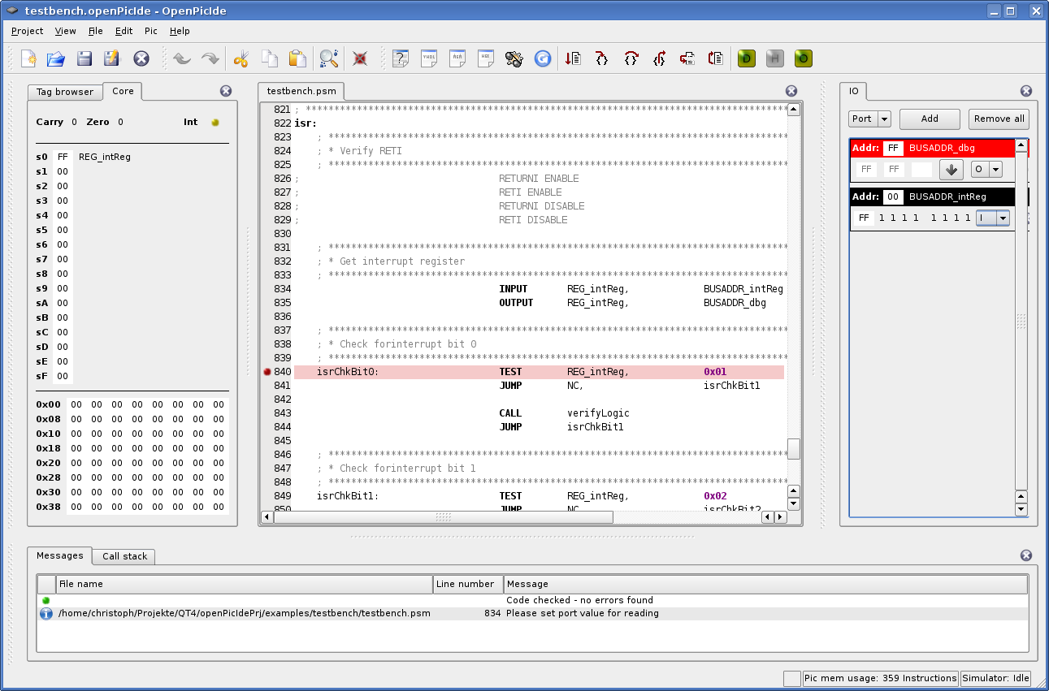Click the green D toolbar button
Viewport: 1049px width, 691px height.
pyautogui.click(x=747, y=58)
